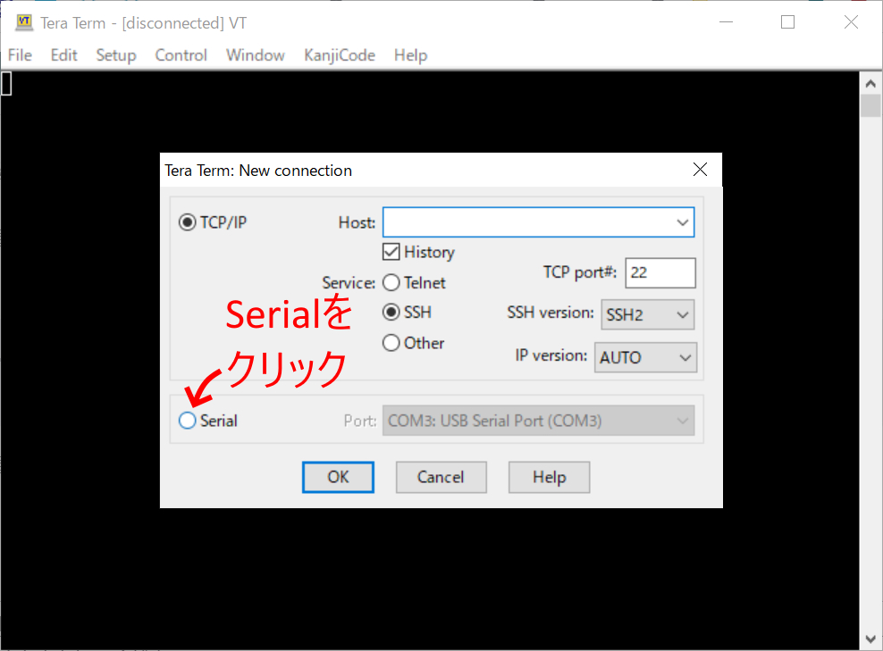
Task: Close the New connection dialog with X
Action: pos(700,170)
